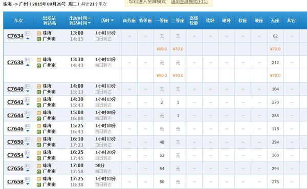Screen dimensions: 307x189
Task: Click the green arrival-station icon in the C7654 row
Action: click(x=39, y=158)
